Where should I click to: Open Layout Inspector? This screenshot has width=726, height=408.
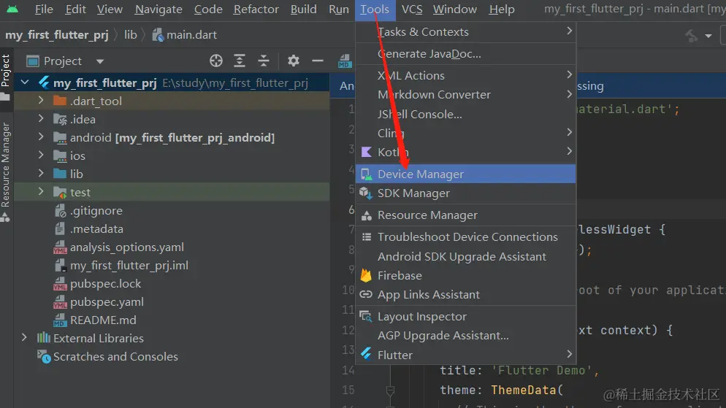pyautogui.click(x=466, y=317)
